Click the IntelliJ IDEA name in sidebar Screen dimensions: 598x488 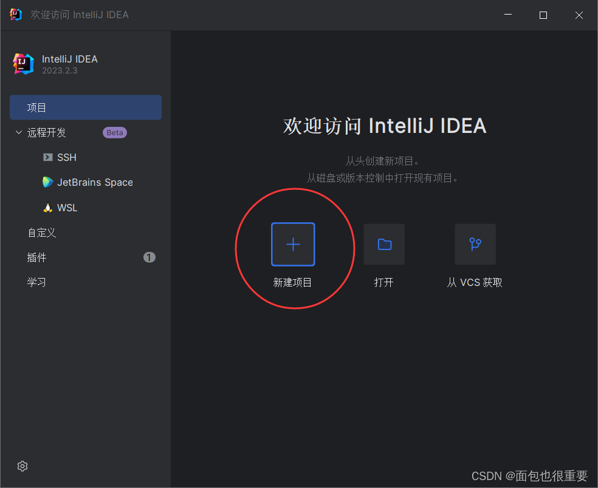tap(70, 59)
